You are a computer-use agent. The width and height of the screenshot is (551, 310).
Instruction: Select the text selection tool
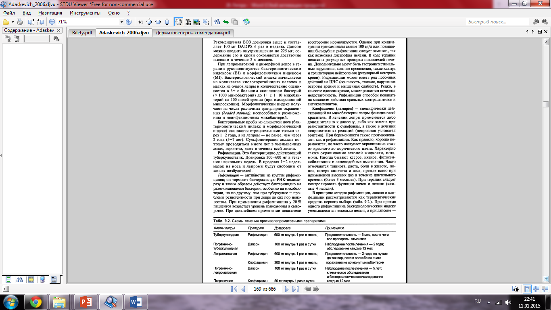188,22
